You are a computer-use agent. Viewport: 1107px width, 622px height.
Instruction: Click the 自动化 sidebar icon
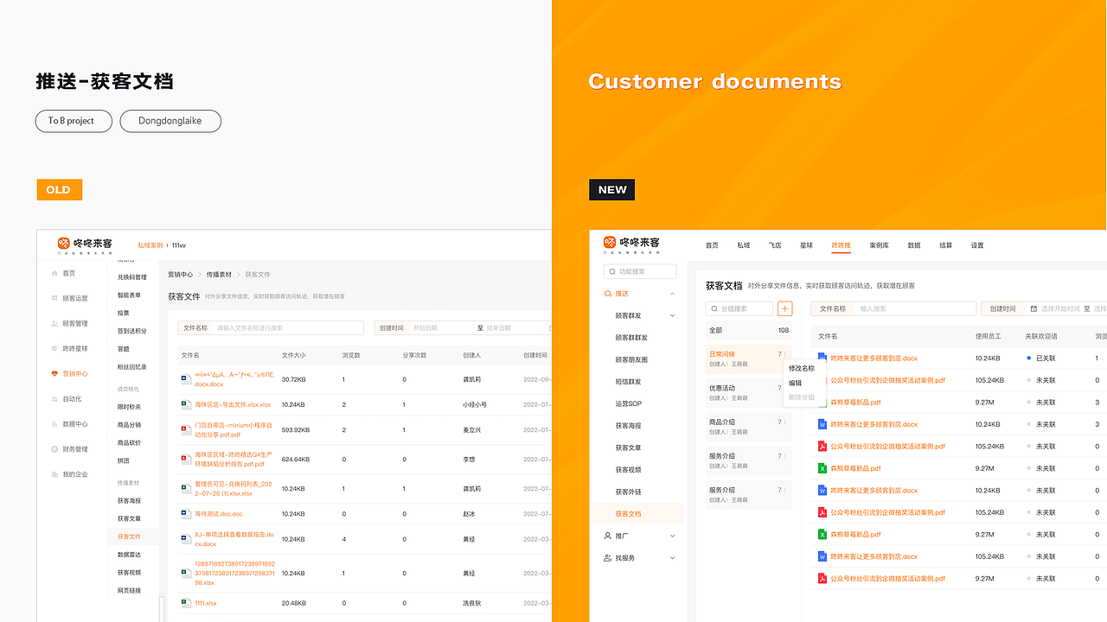(54, 399)
